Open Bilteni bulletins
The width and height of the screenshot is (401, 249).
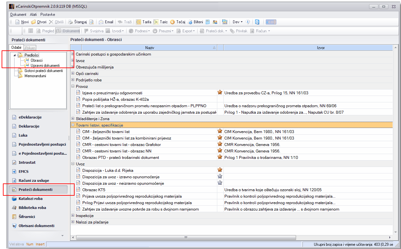click(x=195, y=22)
